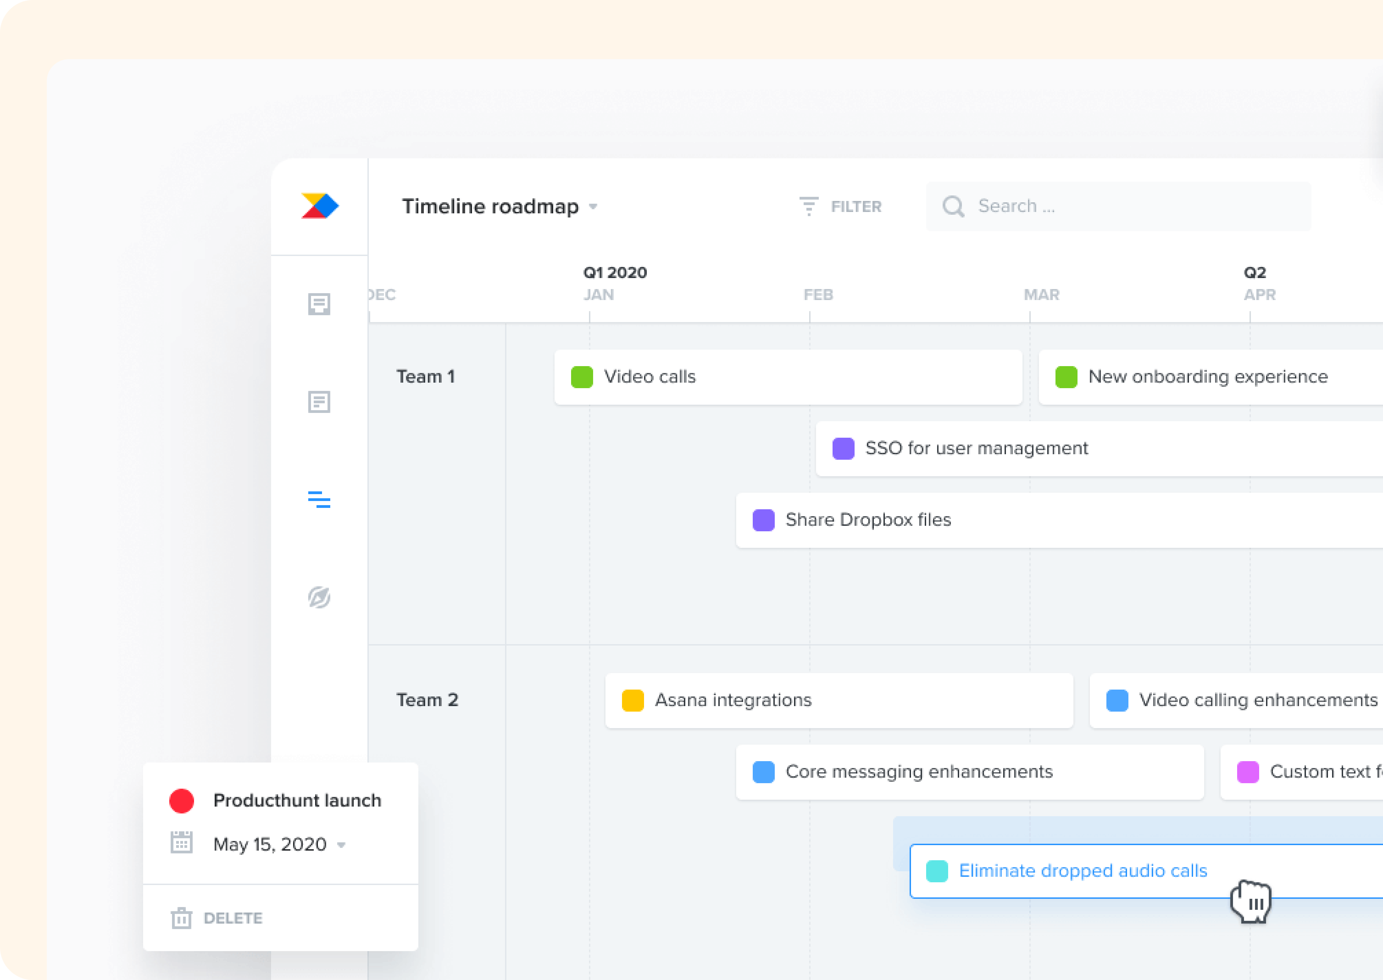The height and width of the screenshot is (980, 1383).
Task: Click the magnifier search icon
Action: click(953, 206)
